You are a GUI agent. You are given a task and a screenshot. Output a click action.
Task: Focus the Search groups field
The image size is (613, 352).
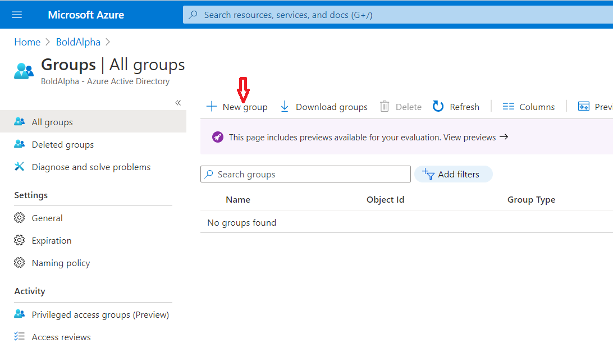(305, 174)
